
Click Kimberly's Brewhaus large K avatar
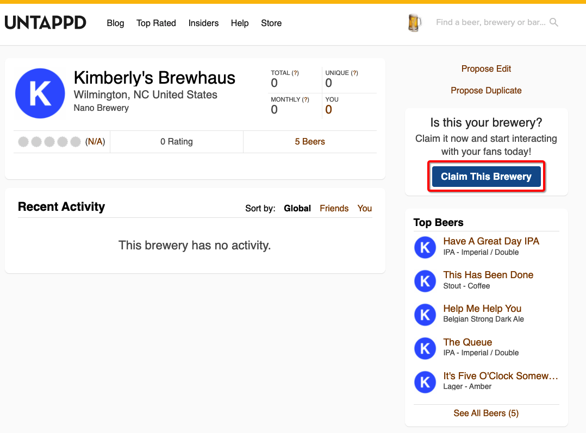click(40, 93)
